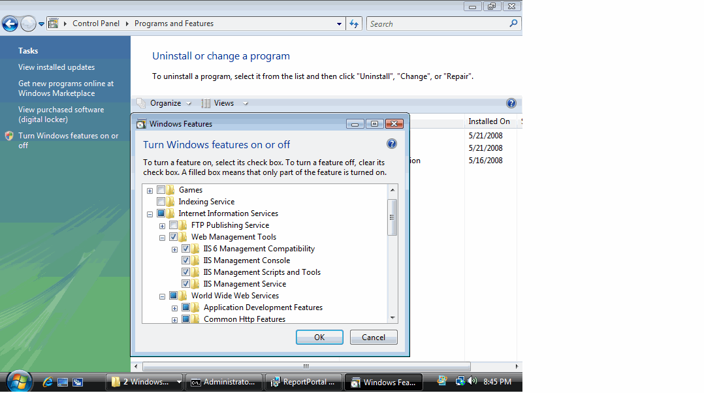Image resolution: width=704 pixels, height=393 pixels.
Task: Open the recent pages dropdown arrow
Action: (x=41, y=24)
